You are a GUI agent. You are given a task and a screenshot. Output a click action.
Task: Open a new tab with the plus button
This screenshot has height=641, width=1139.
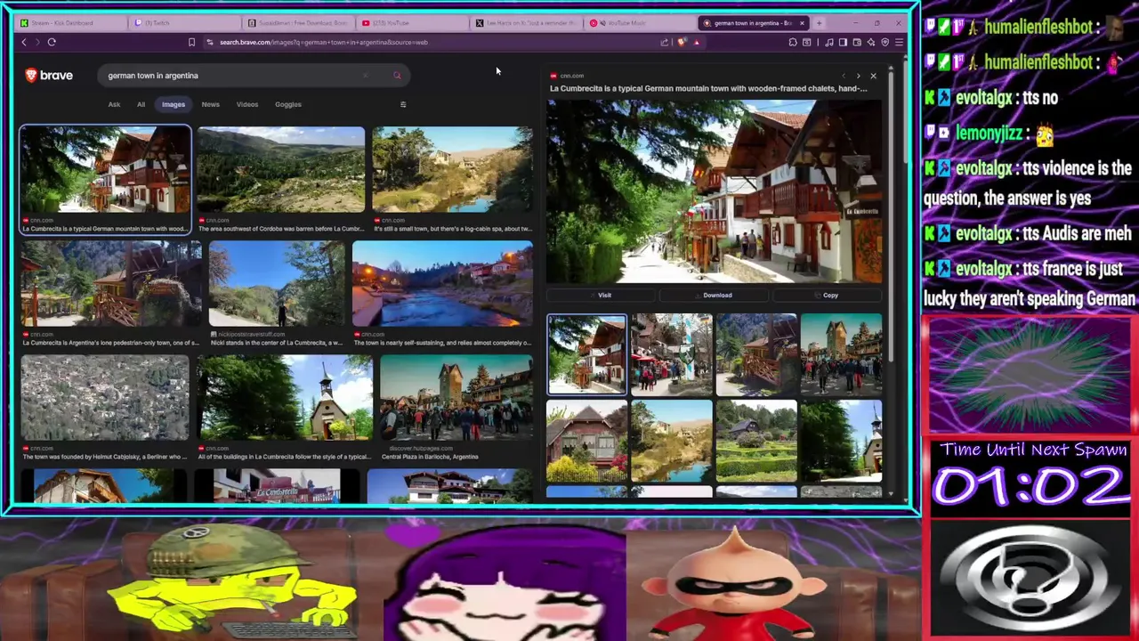pos(819,23)
